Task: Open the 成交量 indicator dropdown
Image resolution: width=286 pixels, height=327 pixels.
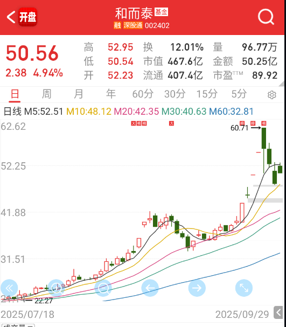Action: coord(18,325)
